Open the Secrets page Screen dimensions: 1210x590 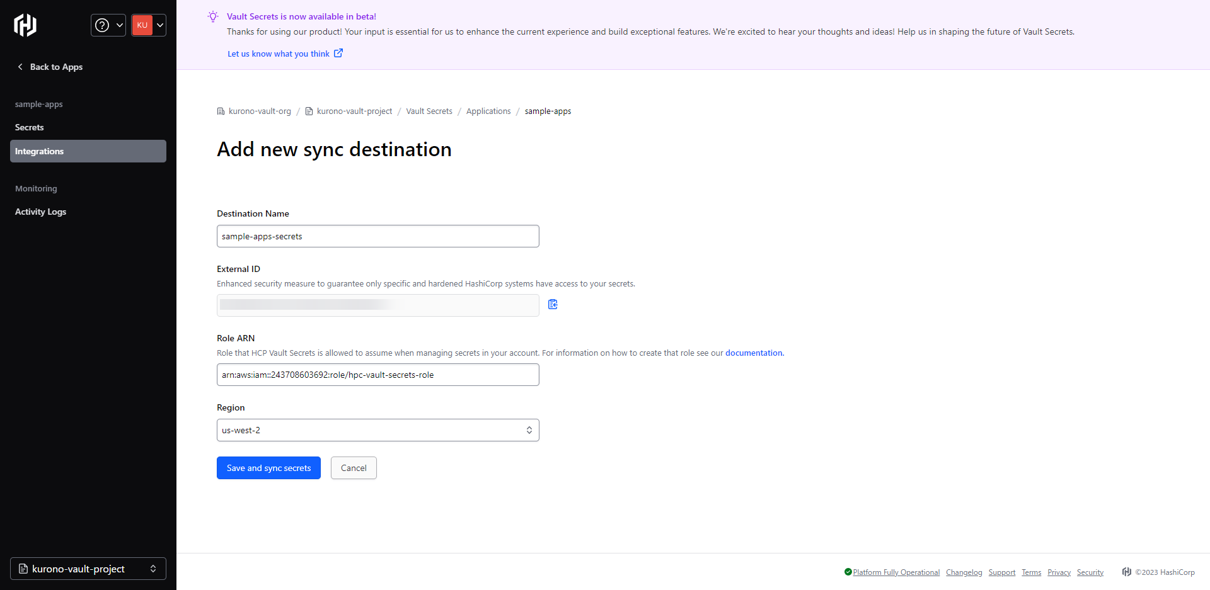click(x=30, y=127)
